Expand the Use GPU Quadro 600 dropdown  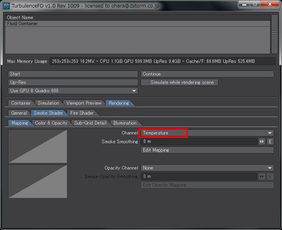point(73,91)
